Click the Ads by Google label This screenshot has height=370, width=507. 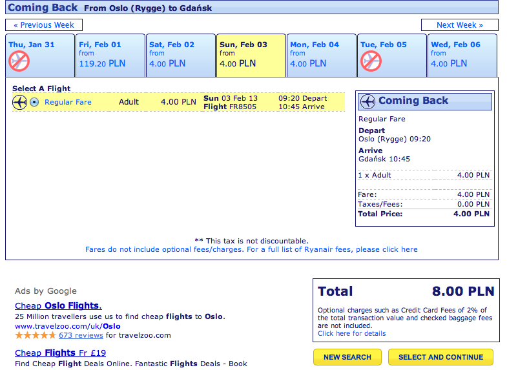(x=46, y=291)
